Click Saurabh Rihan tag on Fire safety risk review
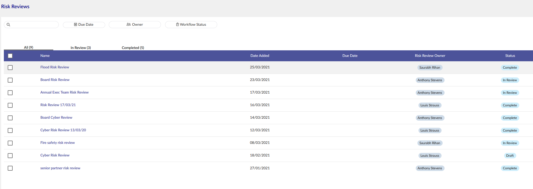533x189 pixels. tap(430, 143)
